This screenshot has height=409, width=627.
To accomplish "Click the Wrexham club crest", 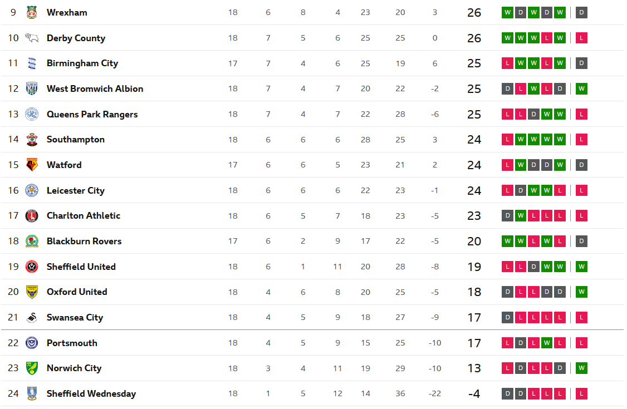I will tap(32, 12).
